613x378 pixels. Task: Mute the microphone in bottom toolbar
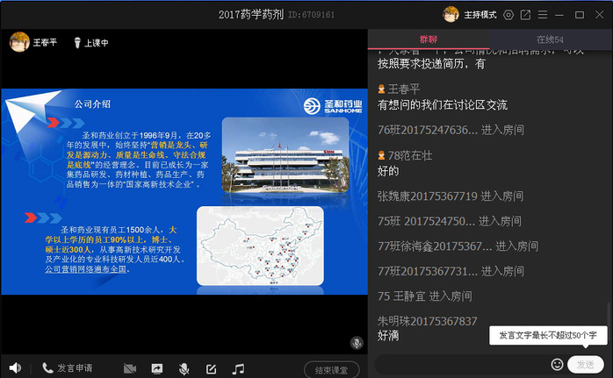coord(184,368)
